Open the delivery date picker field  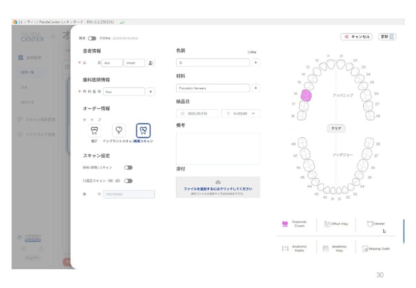[x=197, y=114]
